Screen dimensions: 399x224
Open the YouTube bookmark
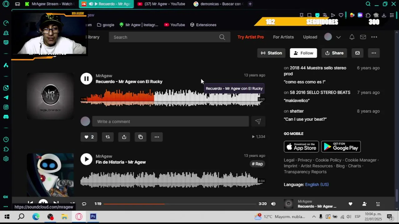[x=175, y=25]
